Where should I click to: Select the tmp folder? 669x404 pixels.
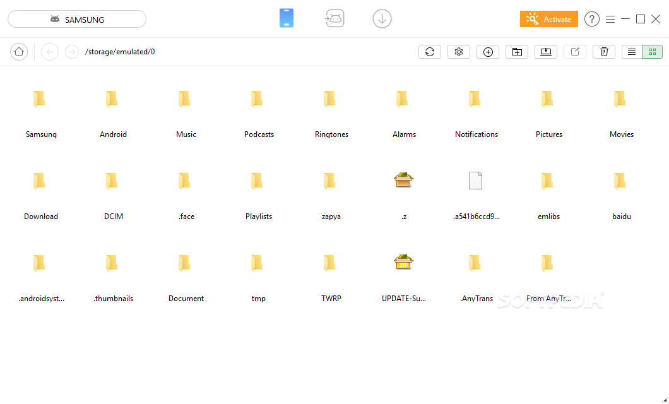(x=259, y=278)
